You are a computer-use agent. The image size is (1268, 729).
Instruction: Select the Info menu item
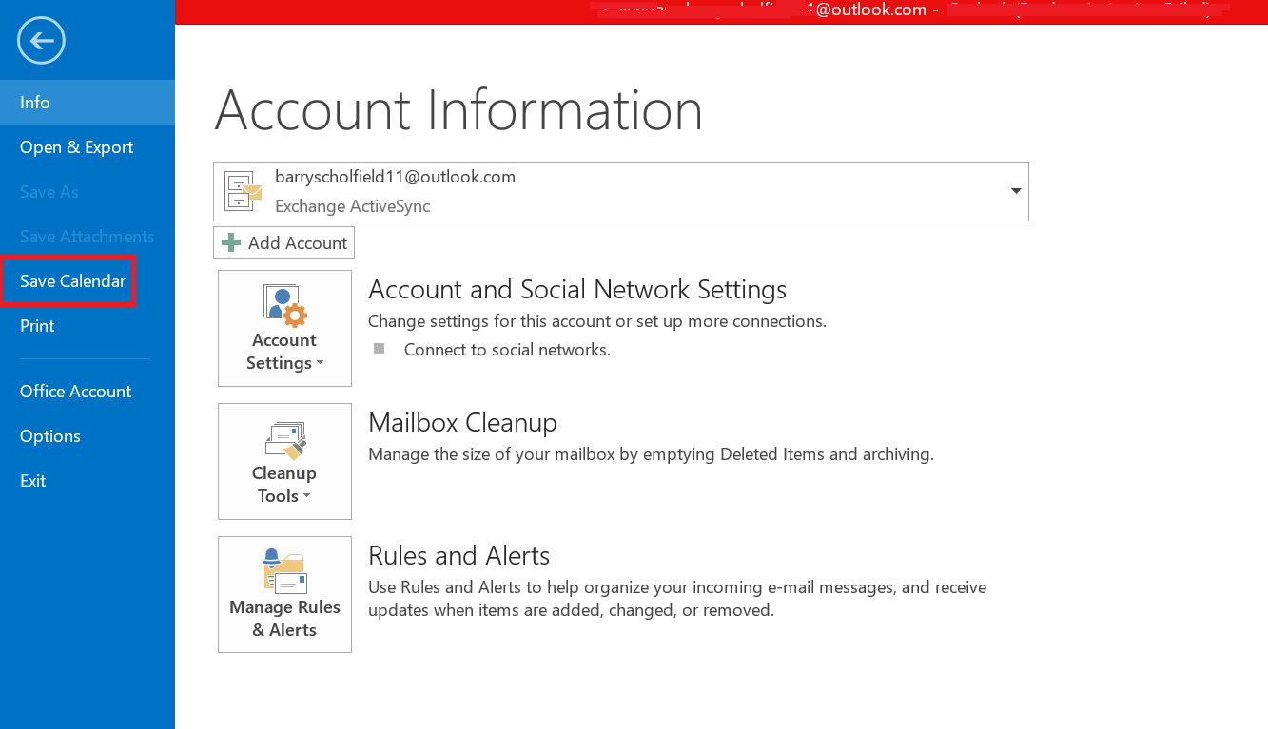88,103
